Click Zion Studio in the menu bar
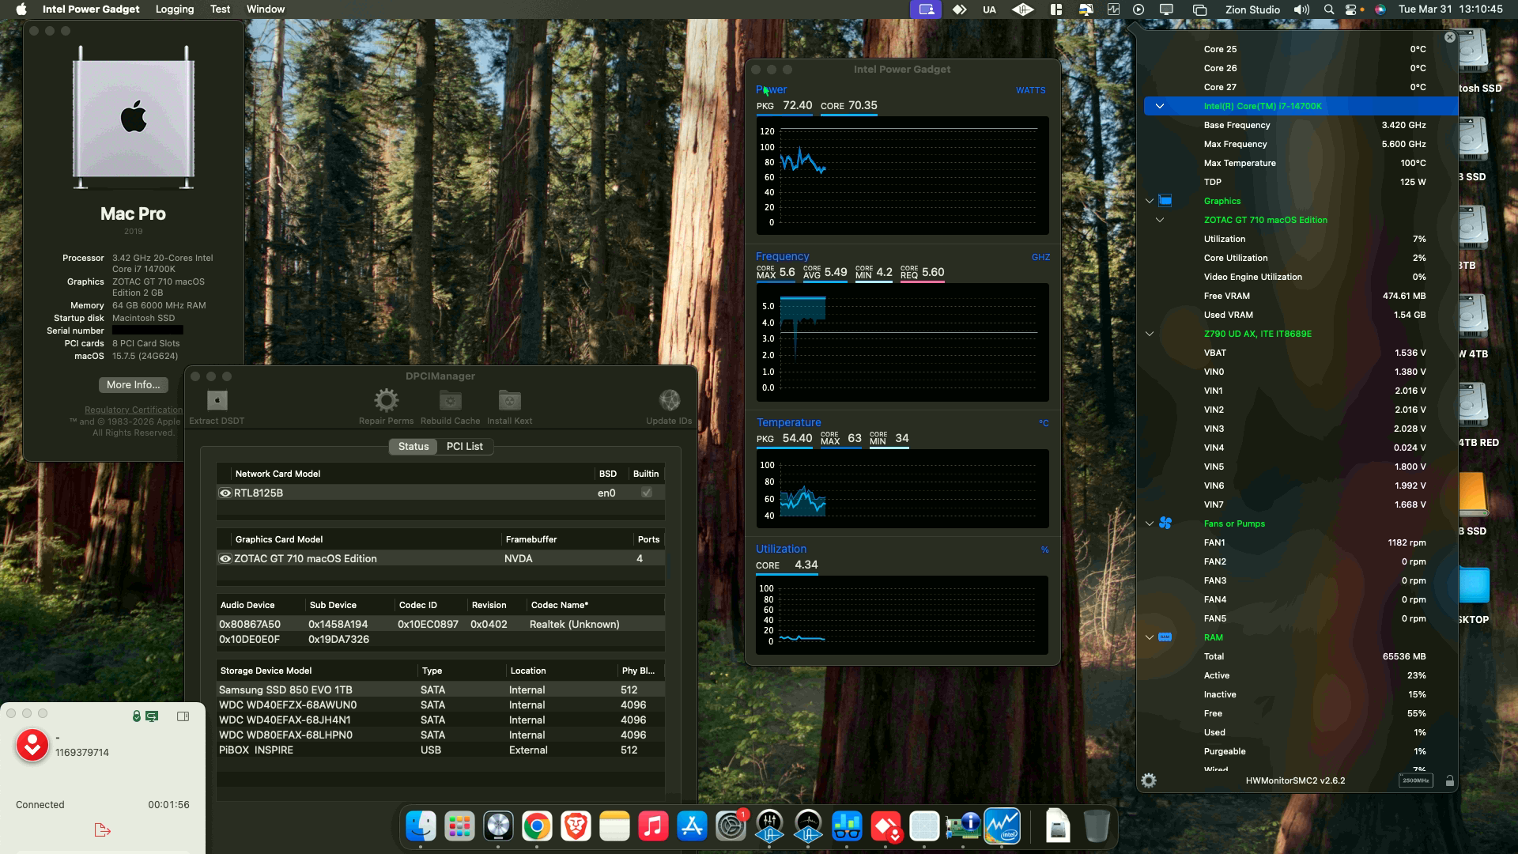1518x854 pixels. pos(1252,9)
